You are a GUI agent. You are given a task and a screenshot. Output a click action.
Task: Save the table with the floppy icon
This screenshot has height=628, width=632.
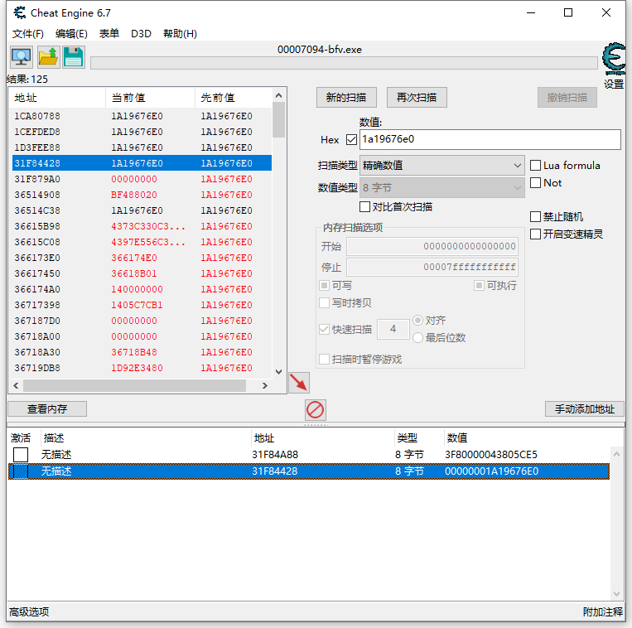(74, 57)
